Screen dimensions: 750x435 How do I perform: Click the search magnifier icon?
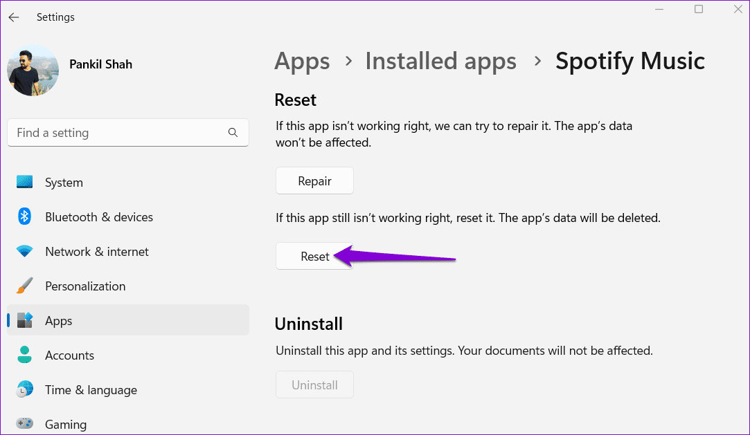(233, 133)
